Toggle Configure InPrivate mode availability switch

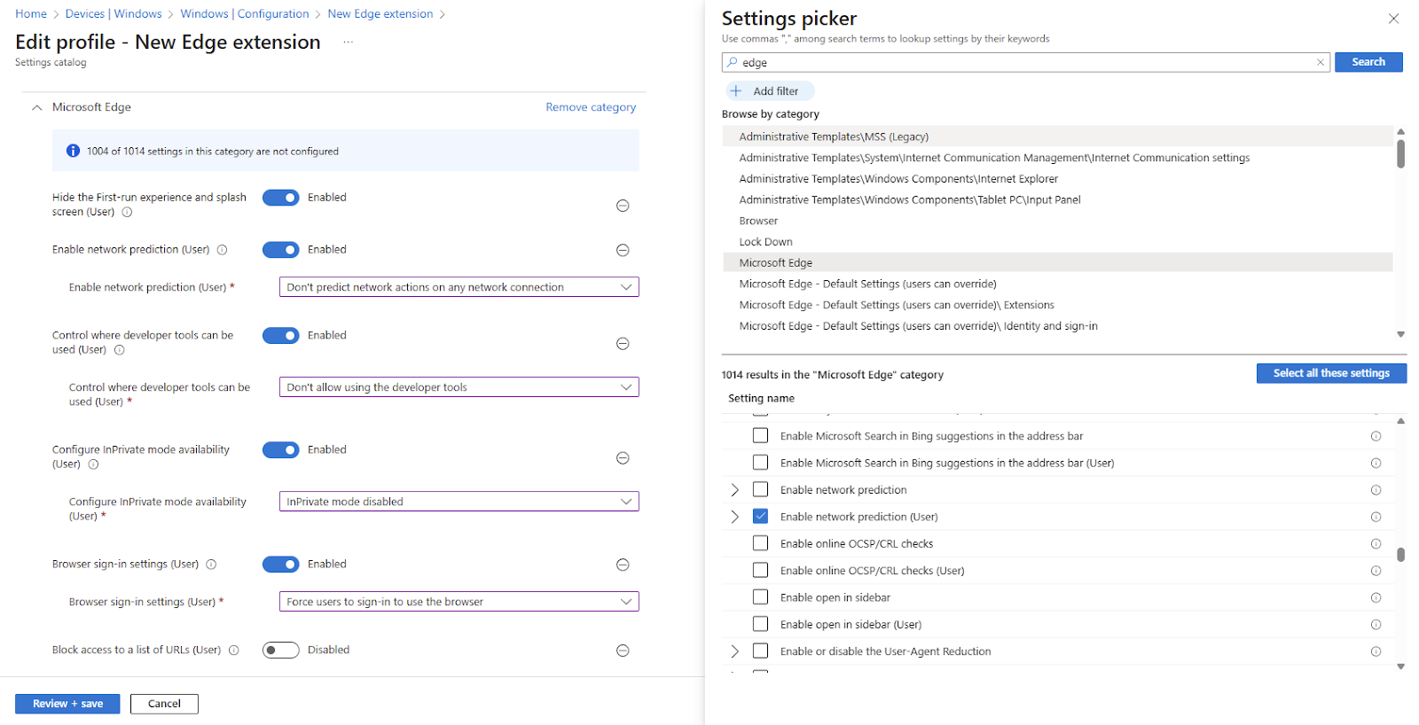point(281,450)
